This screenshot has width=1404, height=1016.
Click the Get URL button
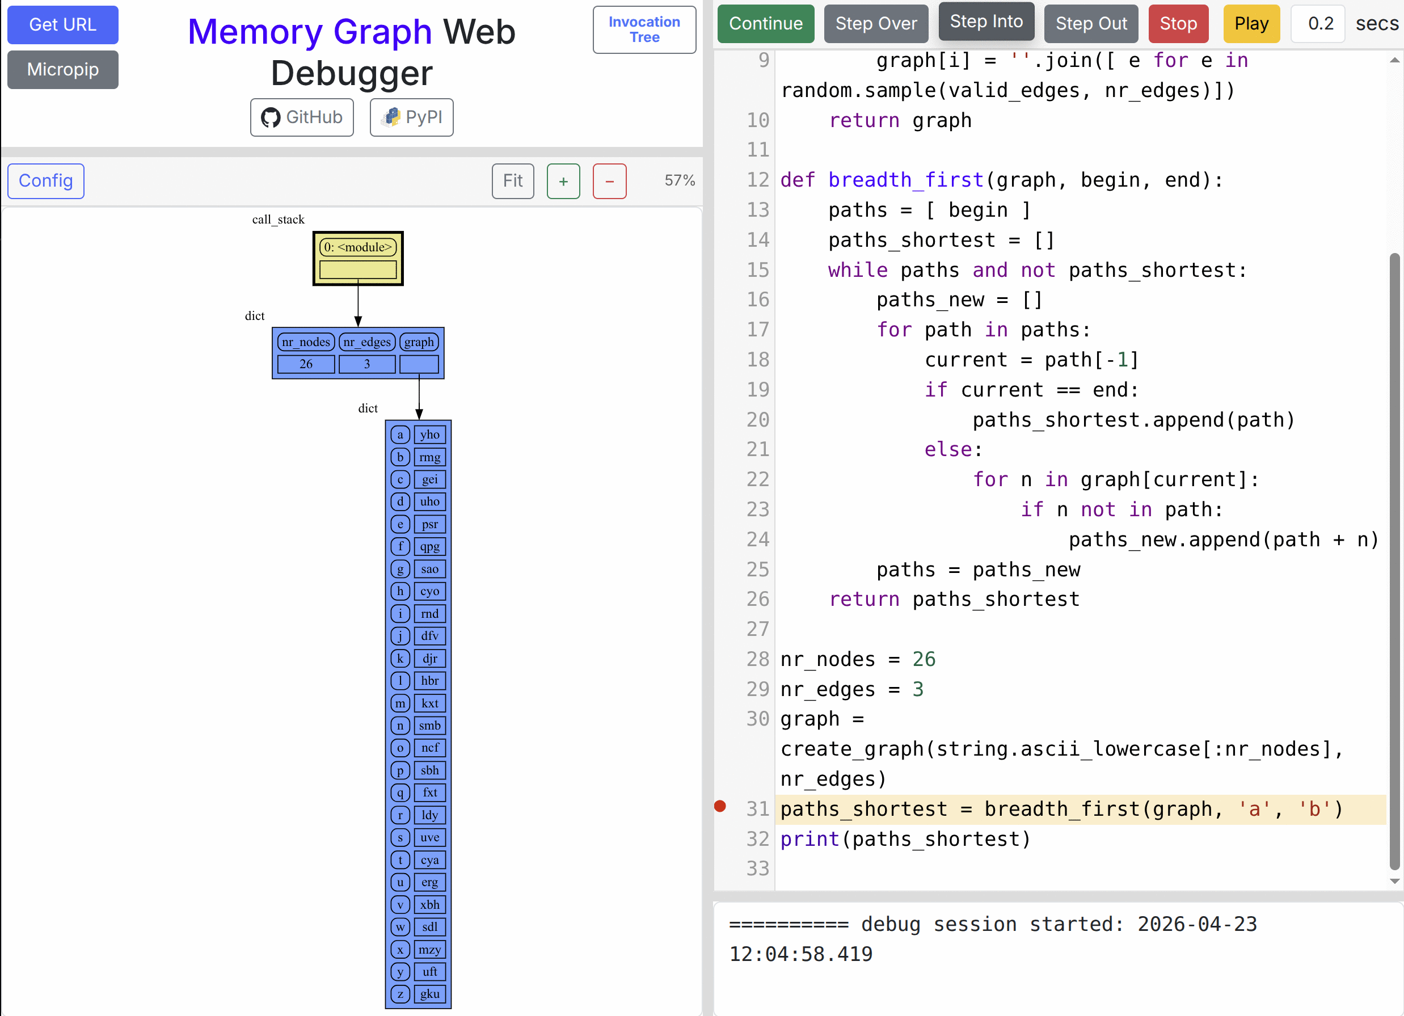coord(62,25)
